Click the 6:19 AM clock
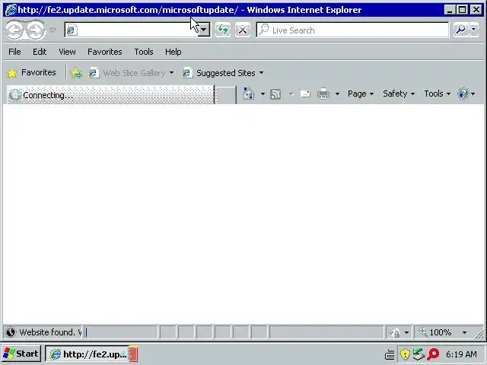This screenshot has width=487, height=365. coord(461,354)
